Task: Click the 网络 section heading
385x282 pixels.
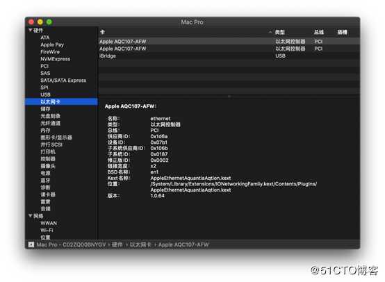Action: [38, 216]
